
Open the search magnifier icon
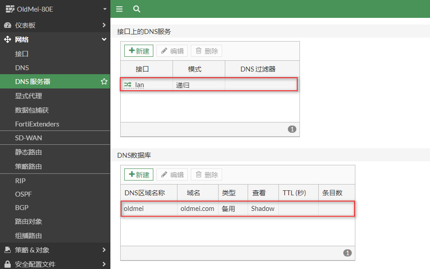137,9
